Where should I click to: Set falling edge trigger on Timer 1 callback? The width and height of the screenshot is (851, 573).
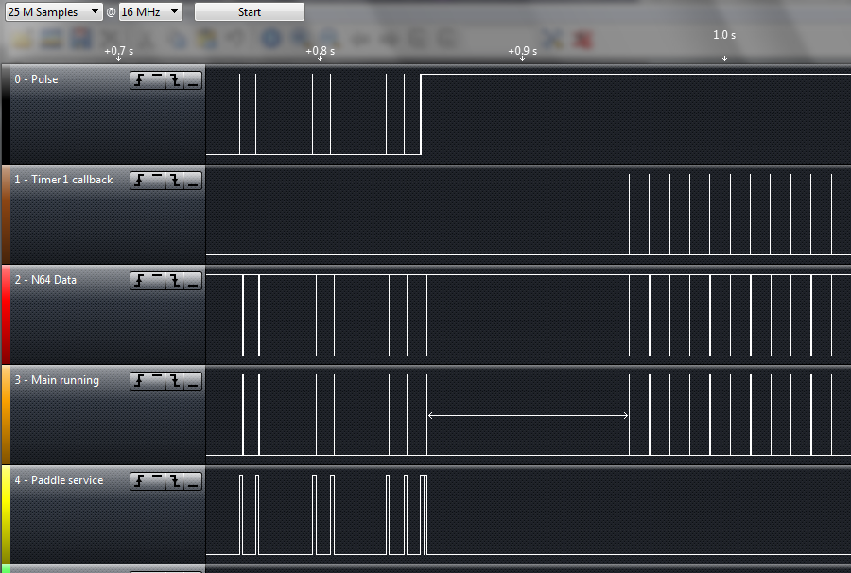pos(175,181)
